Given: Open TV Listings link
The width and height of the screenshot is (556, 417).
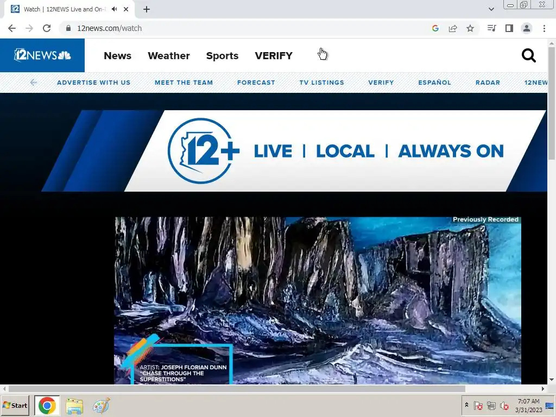Looking at the screenshot, I should [x=321, y=83].
